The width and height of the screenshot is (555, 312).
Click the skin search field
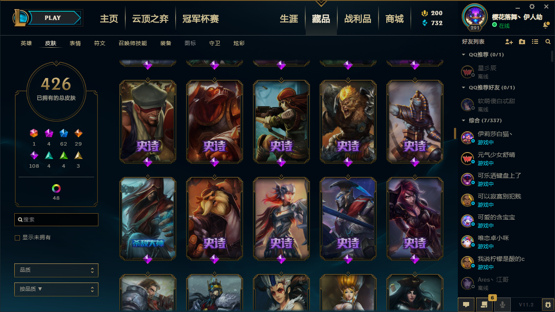(x=56, y=220)
